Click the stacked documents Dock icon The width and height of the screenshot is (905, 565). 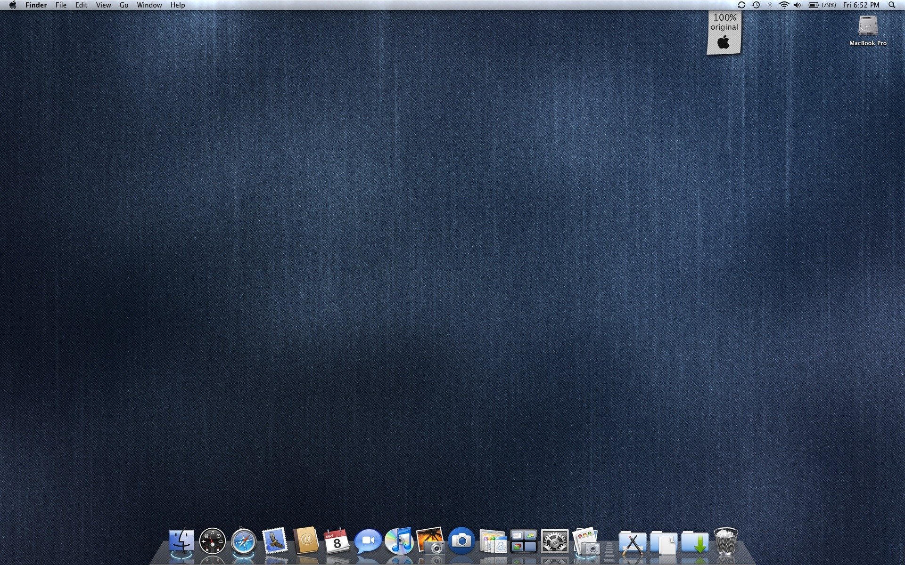(x=493, y=541)
